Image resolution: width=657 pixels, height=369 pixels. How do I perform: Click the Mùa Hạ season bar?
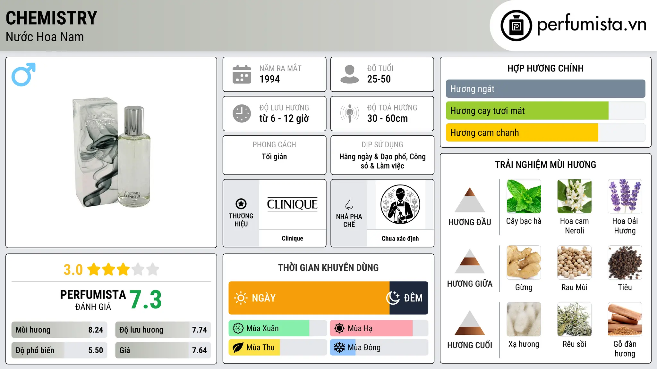tap(379, 328)
